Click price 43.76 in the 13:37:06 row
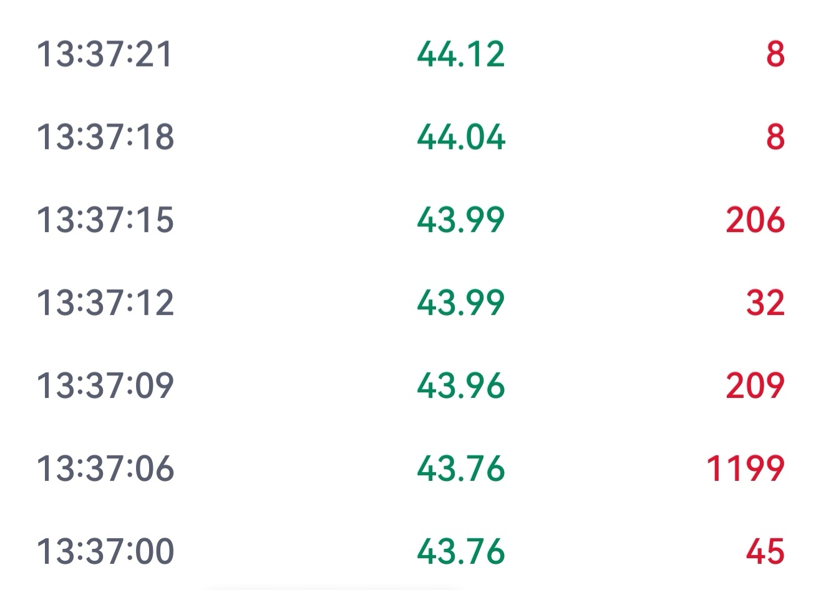This screenshot has width=821, height=590. coord(460,468)
